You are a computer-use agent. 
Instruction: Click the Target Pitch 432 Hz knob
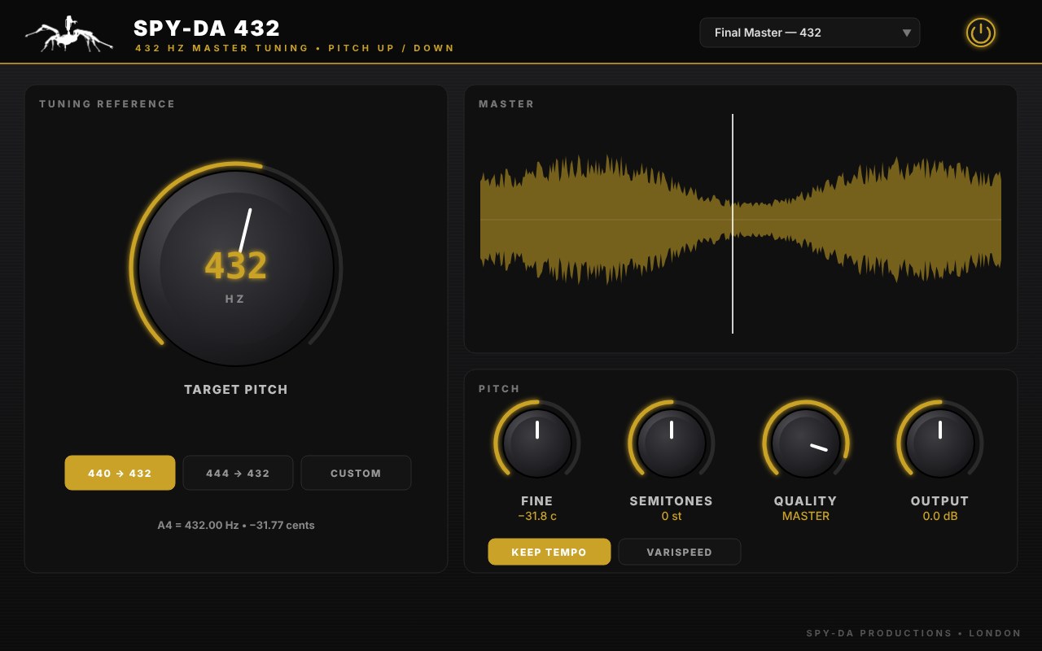pos(236,268)
